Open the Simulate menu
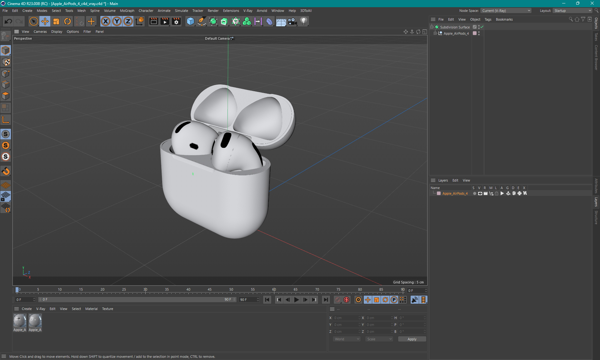Screen dimensions: 600x360 coord(181,11)
